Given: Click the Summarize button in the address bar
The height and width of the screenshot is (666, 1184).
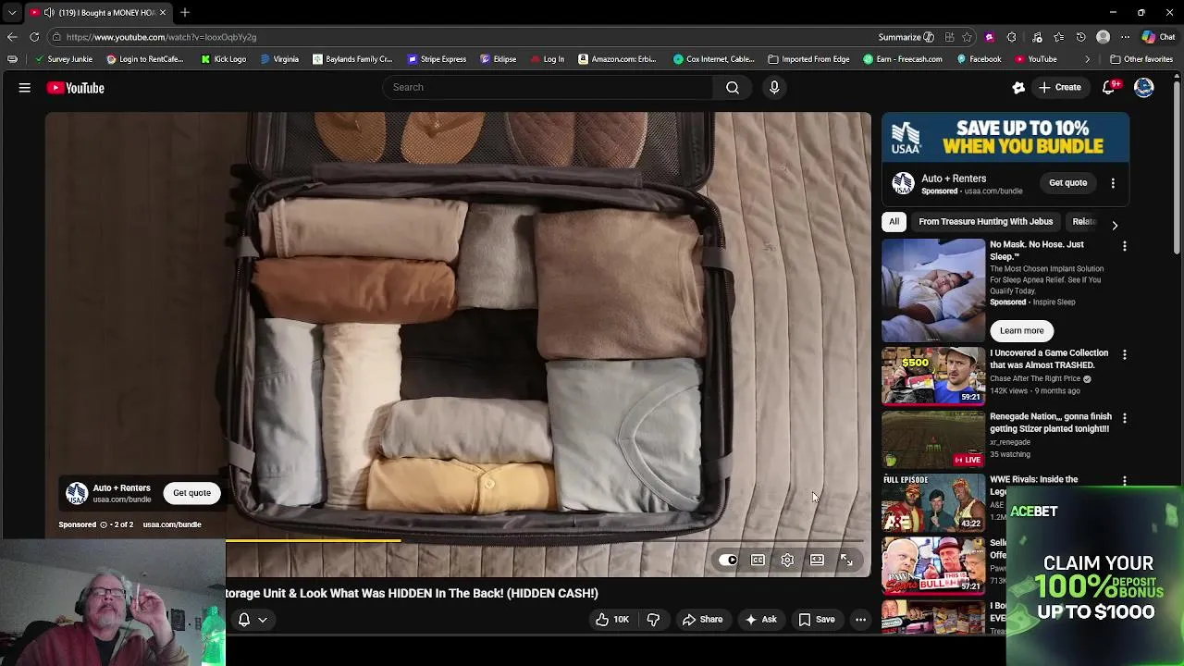Looking at the screenshot, I should tap(906, 37).
